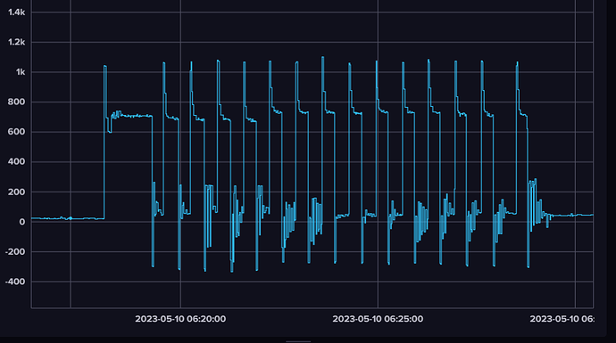The image size is (616, 343).
Task: Click the 600 y-axis label
Action: 16,132
